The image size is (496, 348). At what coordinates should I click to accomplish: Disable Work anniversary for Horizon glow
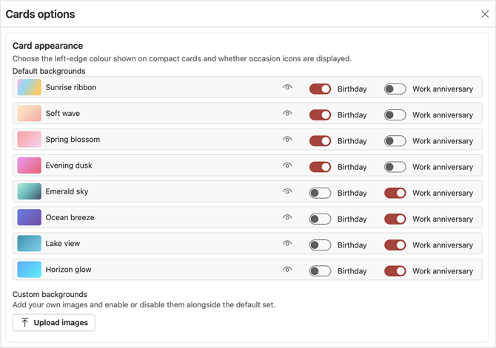395,270
